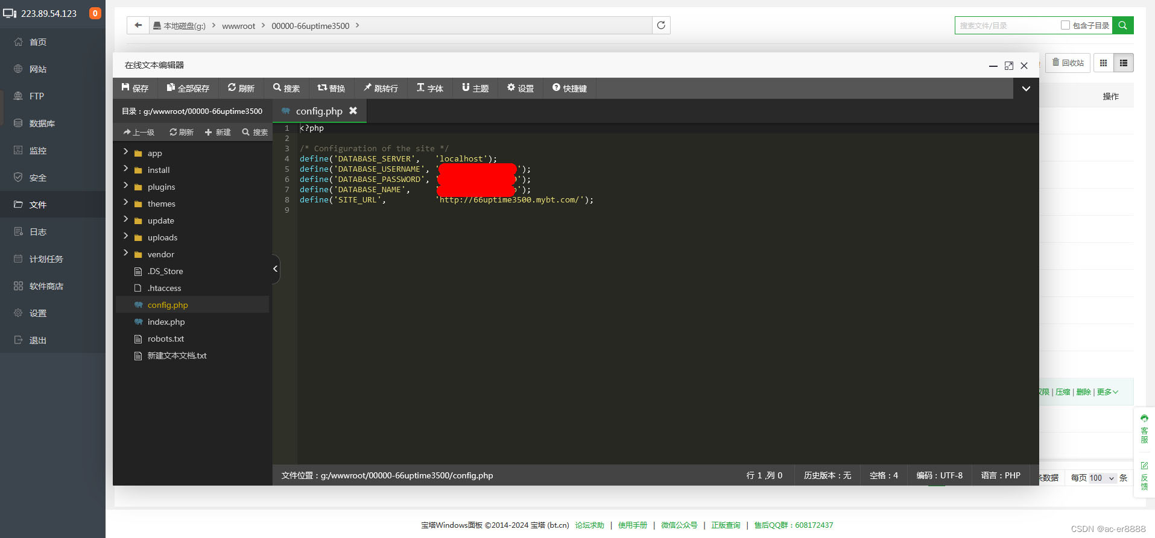Image resolution: width=1155 pixels, height=538 pixels.
Task: Open the 每页 100 per-page dropdown
Action: tap(1101, 478)
